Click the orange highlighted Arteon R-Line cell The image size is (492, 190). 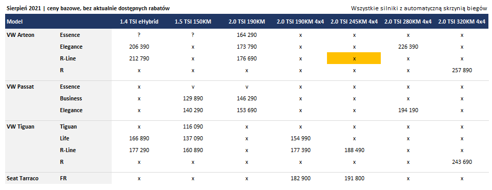[x=354, y=58]
